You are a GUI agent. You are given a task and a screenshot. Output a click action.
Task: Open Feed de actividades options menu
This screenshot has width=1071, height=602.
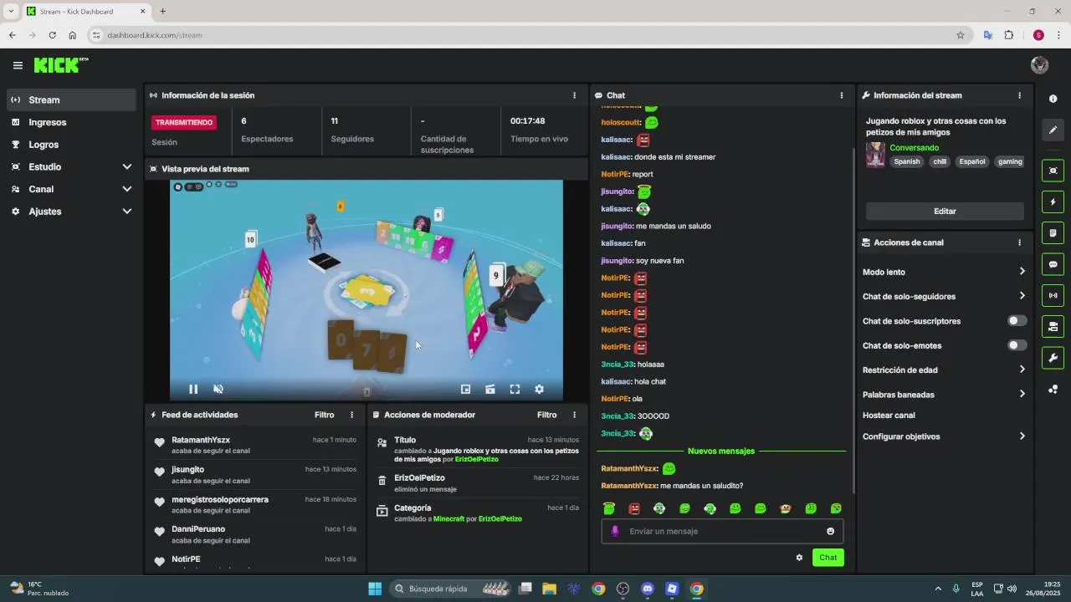pyautogui.click(x=351, y=415)
